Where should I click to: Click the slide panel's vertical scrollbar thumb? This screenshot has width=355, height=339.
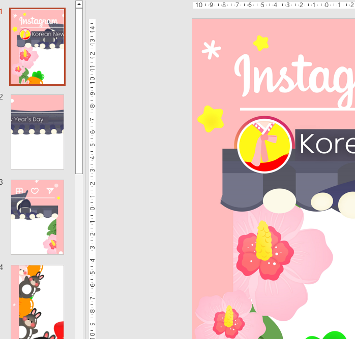(79, 91)
